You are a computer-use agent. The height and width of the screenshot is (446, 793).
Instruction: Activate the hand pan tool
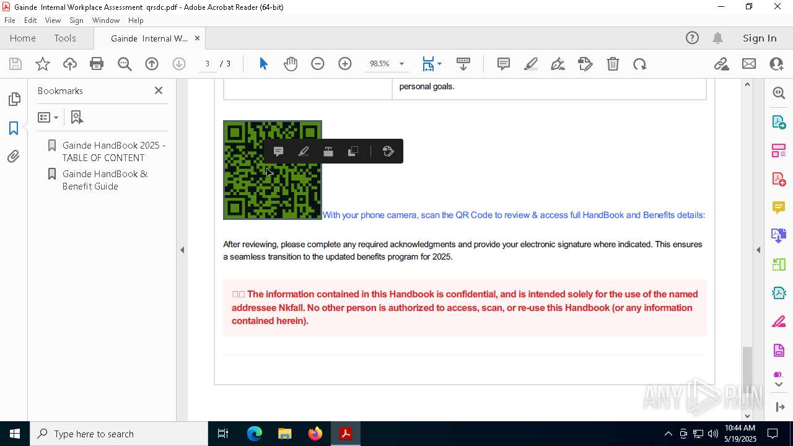pos(291,64)
